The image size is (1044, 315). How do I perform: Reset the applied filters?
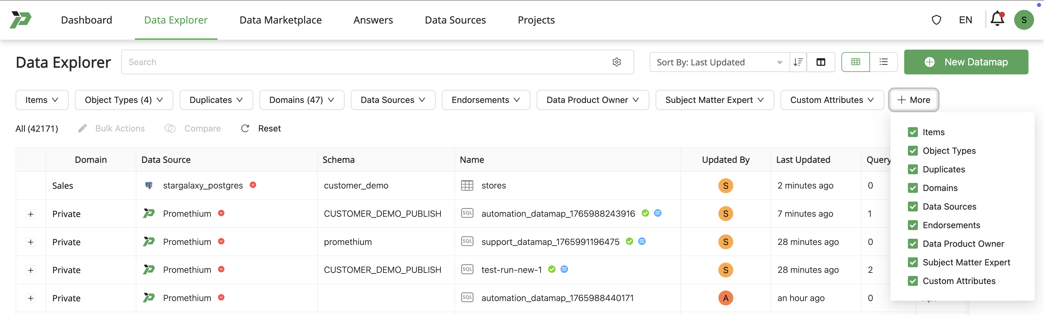point(261,129)
